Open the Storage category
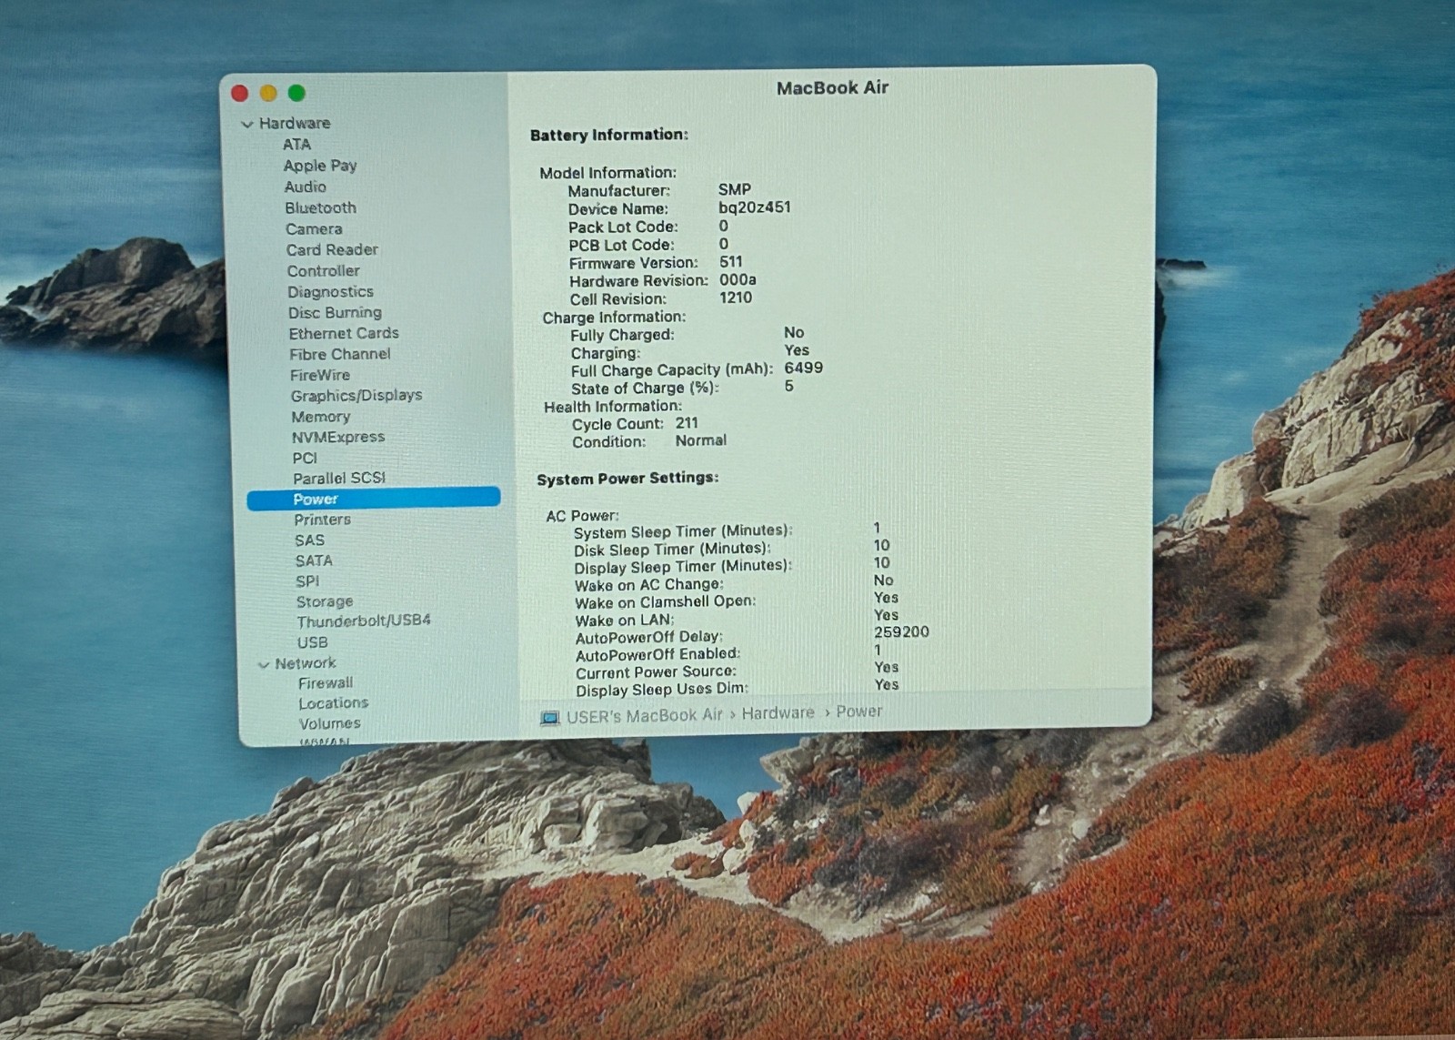Image resolution: width=1455 pixels, height=1040 pixels. coord(325,602)
